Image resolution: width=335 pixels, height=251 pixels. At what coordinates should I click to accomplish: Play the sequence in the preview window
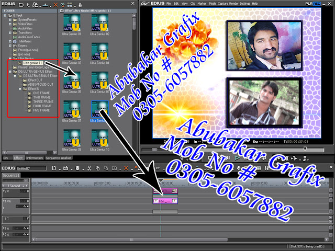[237, 158]
